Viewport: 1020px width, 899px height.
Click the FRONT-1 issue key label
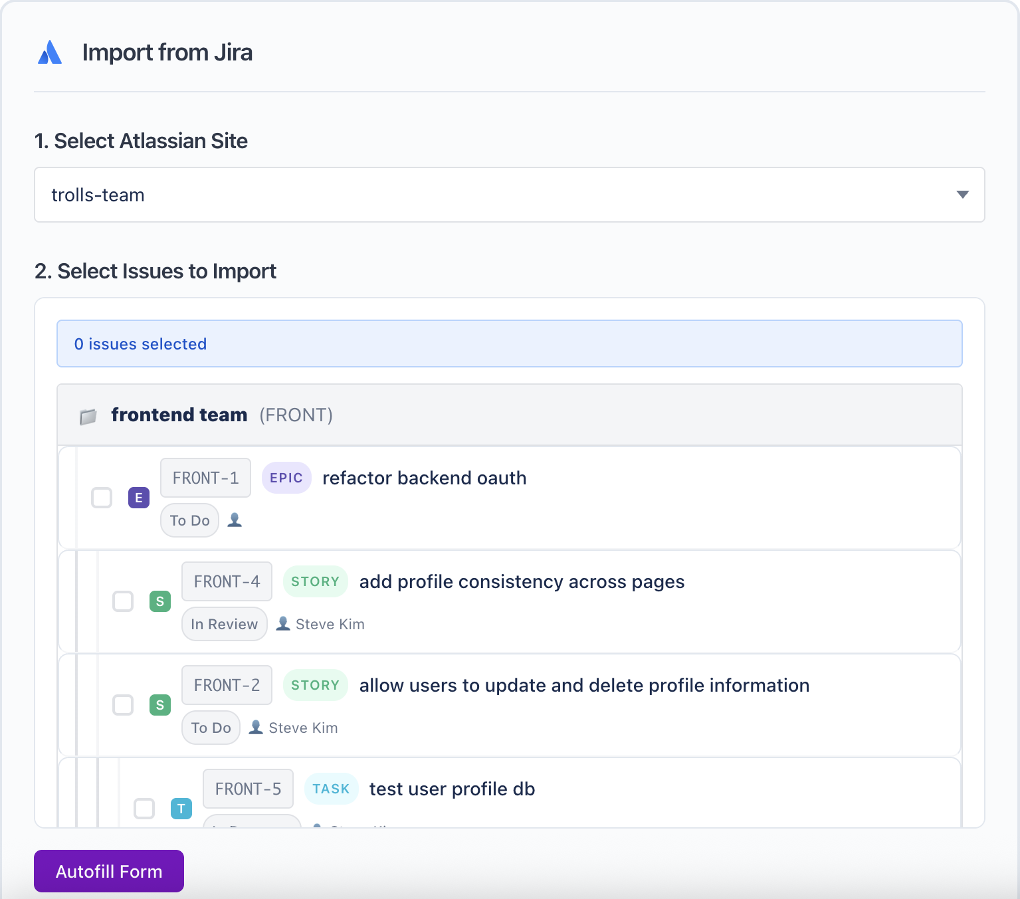point(205,477)
